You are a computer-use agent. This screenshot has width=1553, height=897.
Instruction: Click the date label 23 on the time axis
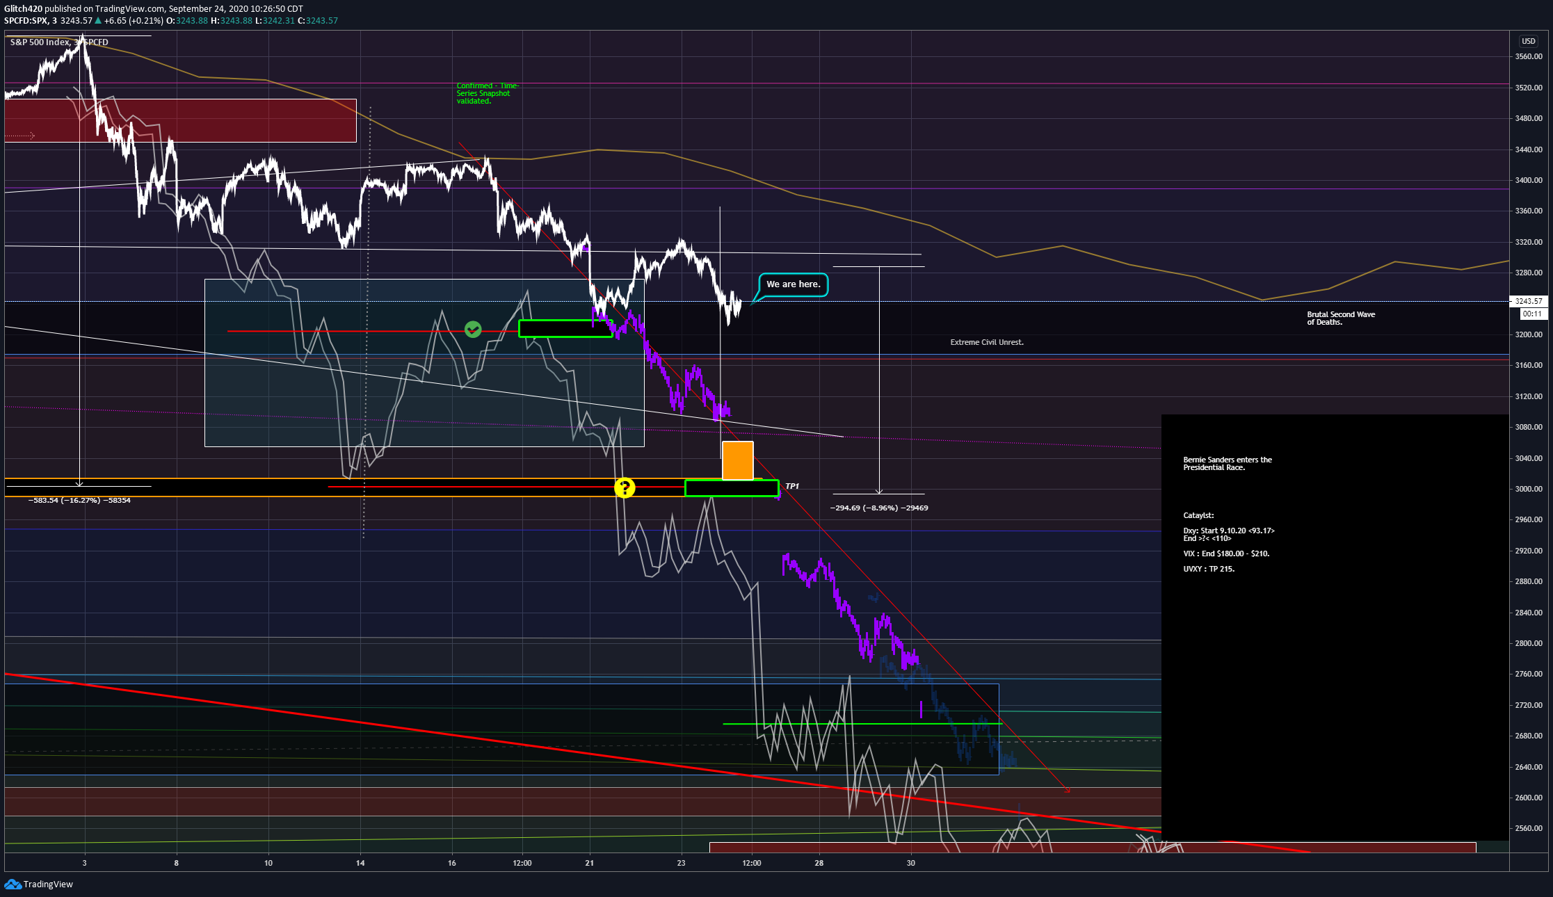681,863
